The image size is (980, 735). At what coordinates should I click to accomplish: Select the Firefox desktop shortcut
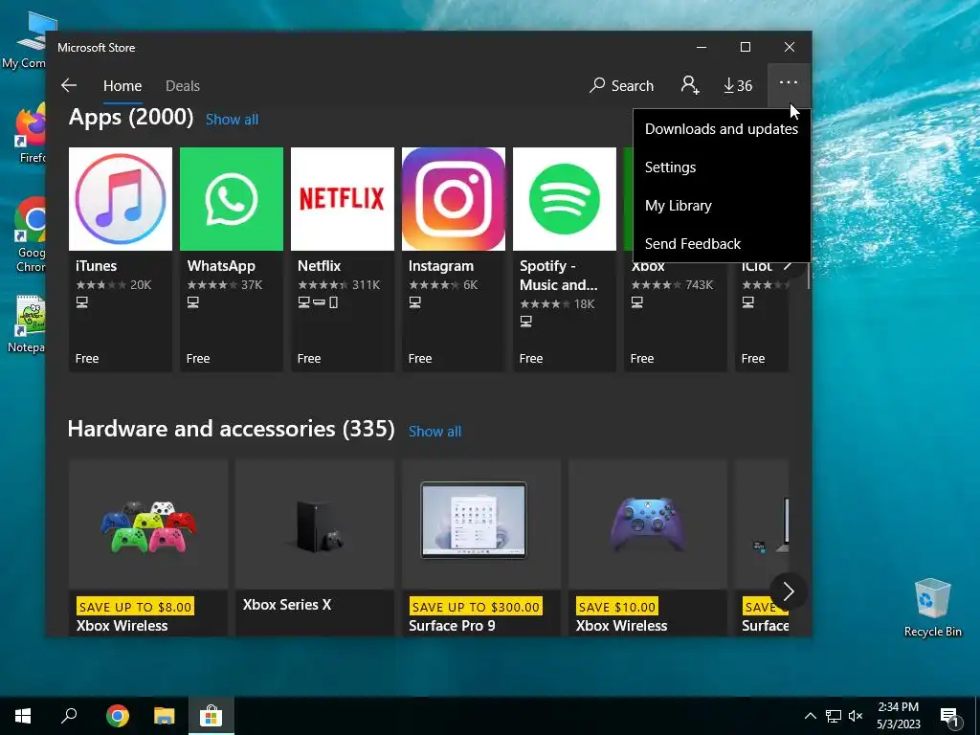pos(32,134)
